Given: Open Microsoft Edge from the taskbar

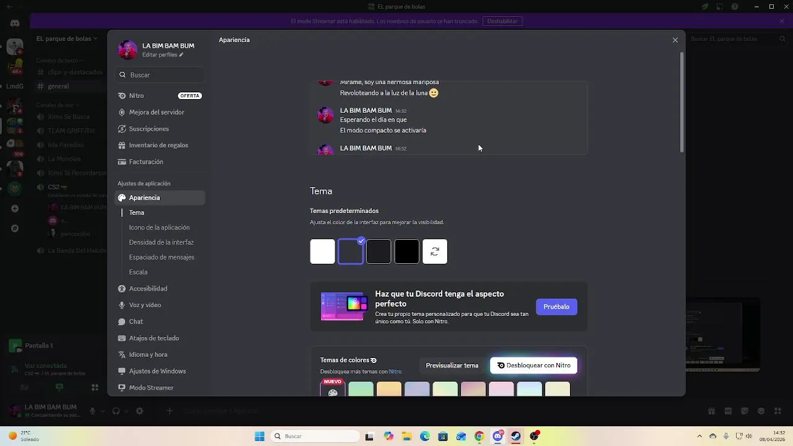Looking at the screenshot, I should coord(425,436).
